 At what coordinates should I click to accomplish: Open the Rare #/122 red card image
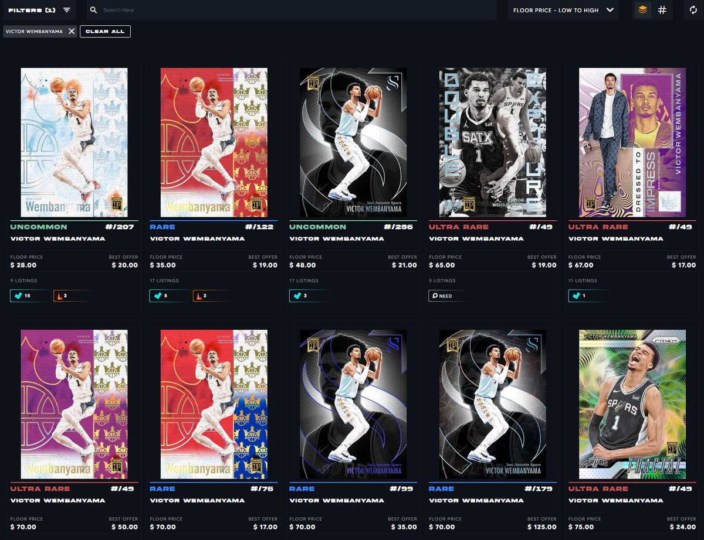214,142
